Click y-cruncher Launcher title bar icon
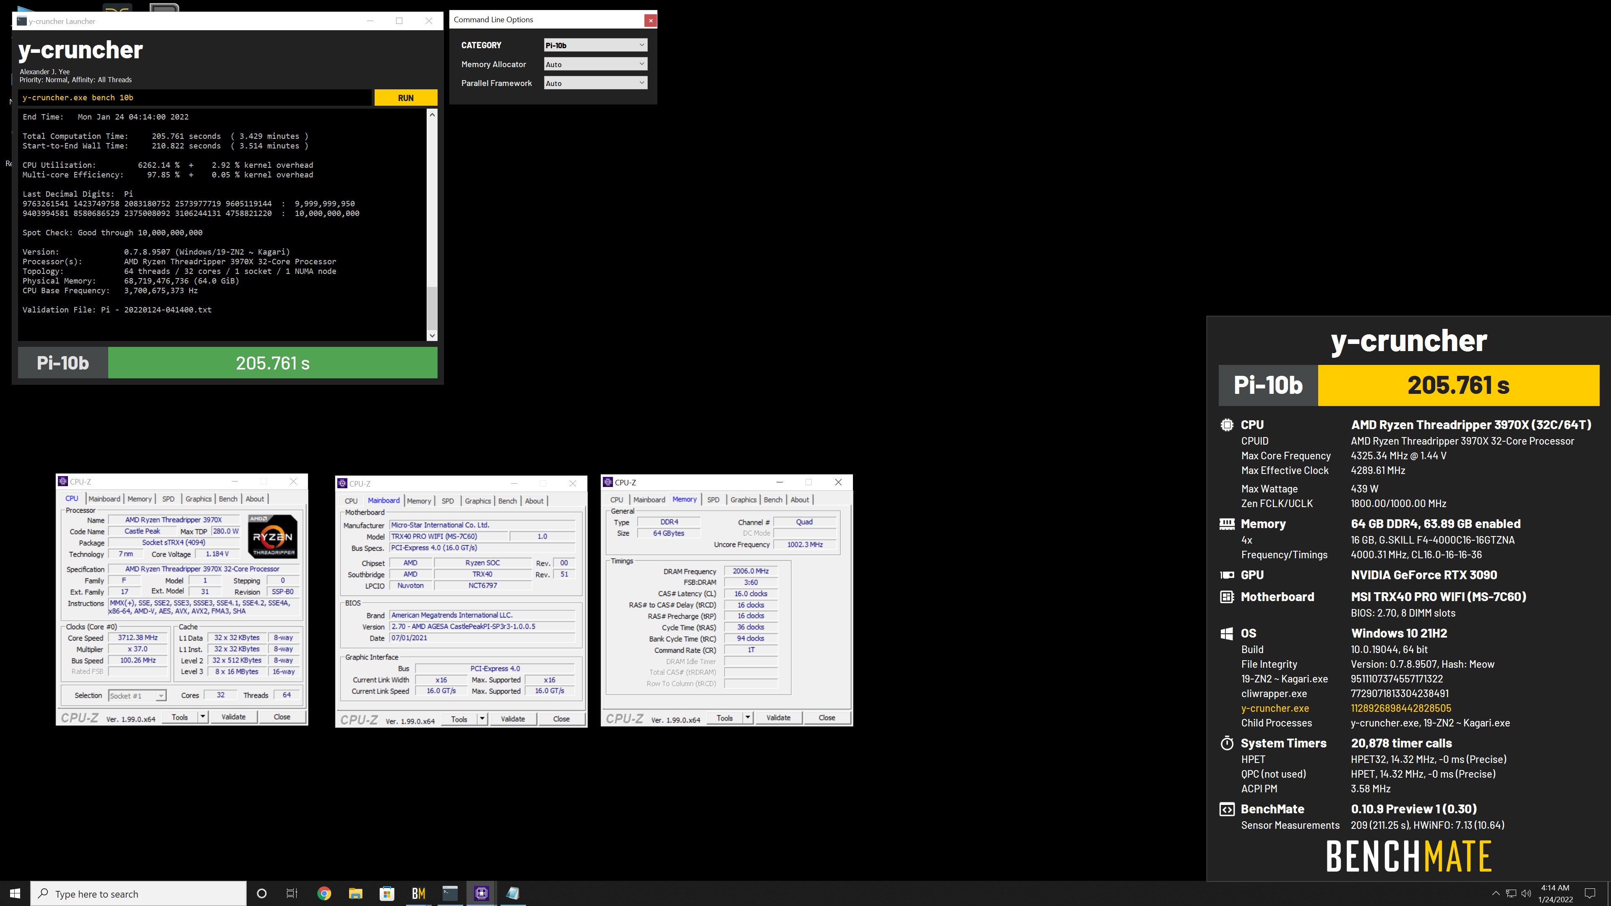Image resolution: width=1611 pixels, height=906 pixels. (x=22, y=21)
